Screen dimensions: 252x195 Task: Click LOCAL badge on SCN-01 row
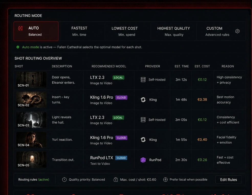118,77
